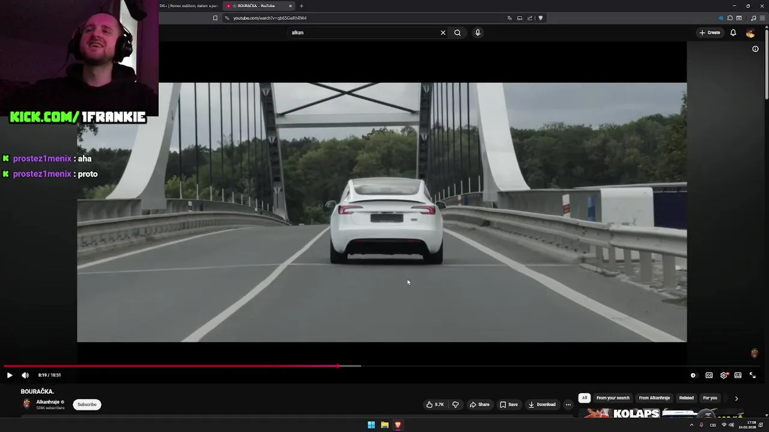Viewport: 769px width, 432px height.
Task: Select the From Alkanhraje chip
Action: coord(654,398)
